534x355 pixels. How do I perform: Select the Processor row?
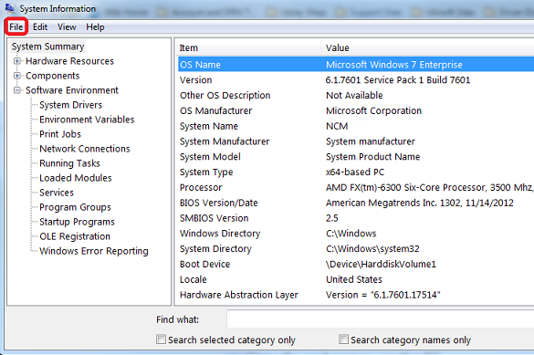pos(356,187)
